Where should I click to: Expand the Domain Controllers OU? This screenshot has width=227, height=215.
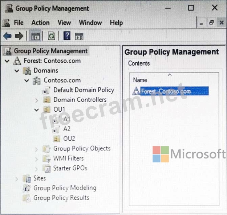click(37, 100)
